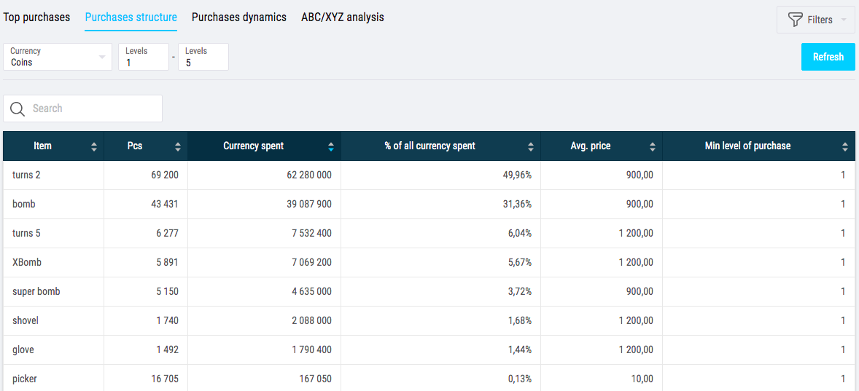Click the 7 532 400 currency spent value
Image resolution: width=859 pixels, height=391 pixels.
click(x=311, y=234)
